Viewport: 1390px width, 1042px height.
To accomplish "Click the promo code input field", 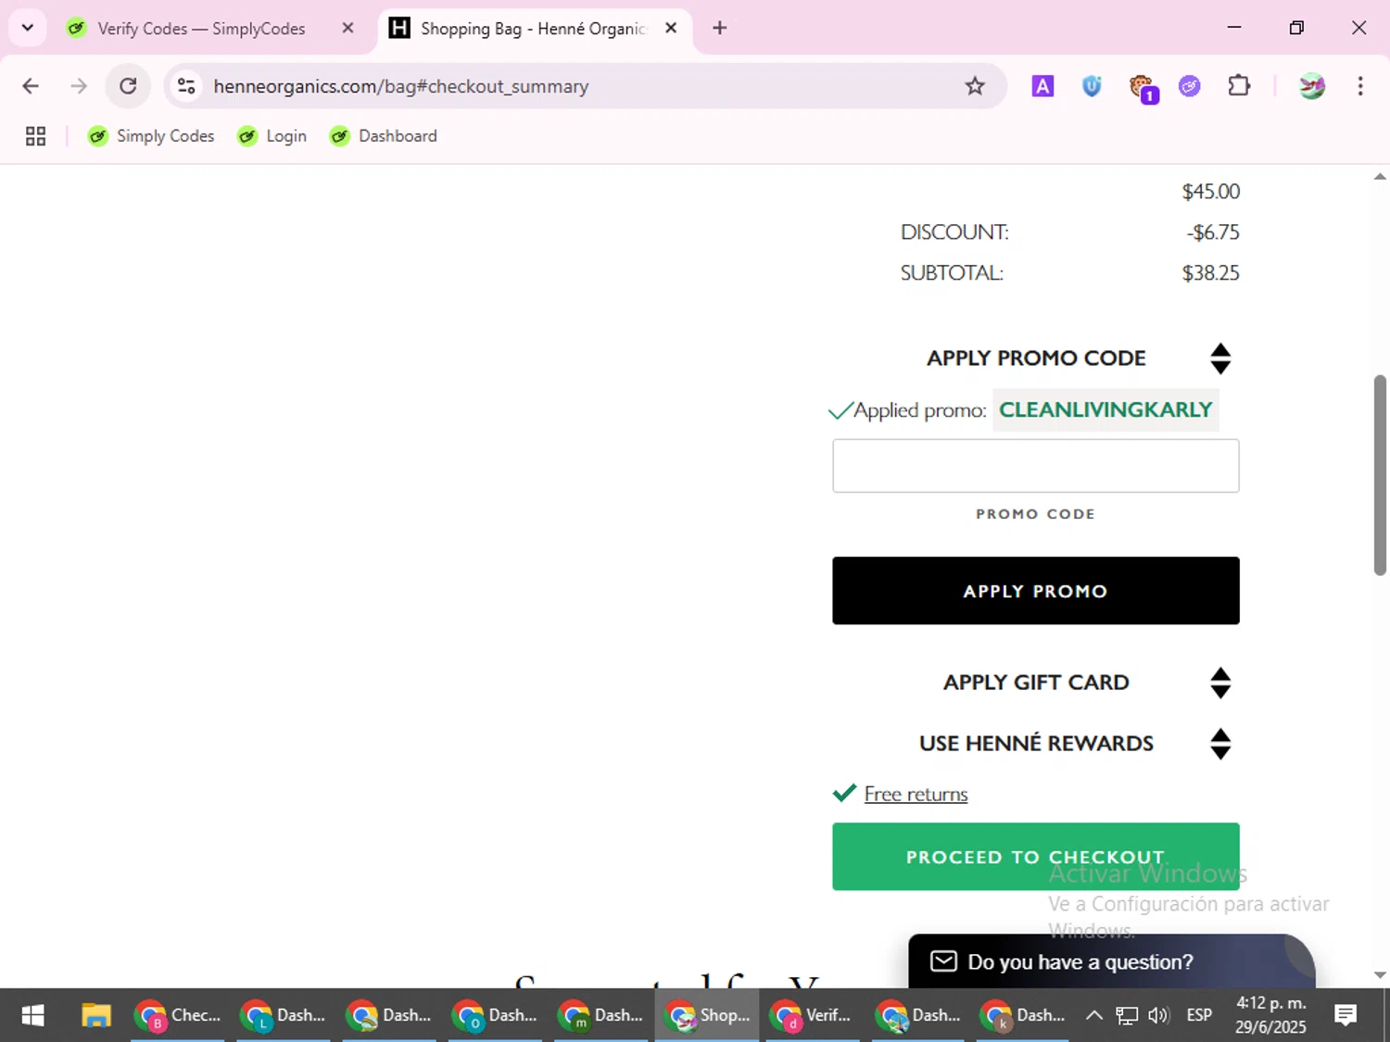I will (x=1036, y=466).
